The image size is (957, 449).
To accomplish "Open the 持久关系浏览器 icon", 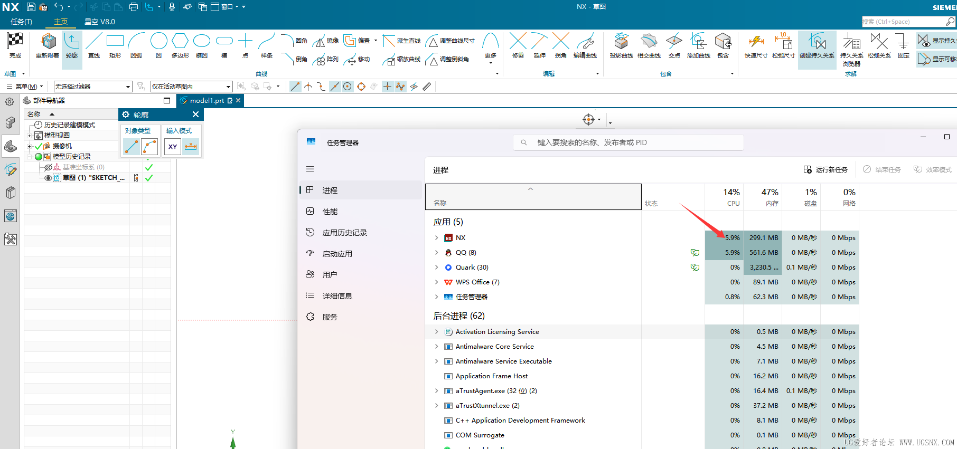I will pos(851,41).
